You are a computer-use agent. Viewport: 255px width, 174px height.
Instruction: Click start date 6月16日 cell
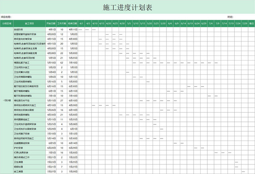pyautogui.click(x=51, y=86)
